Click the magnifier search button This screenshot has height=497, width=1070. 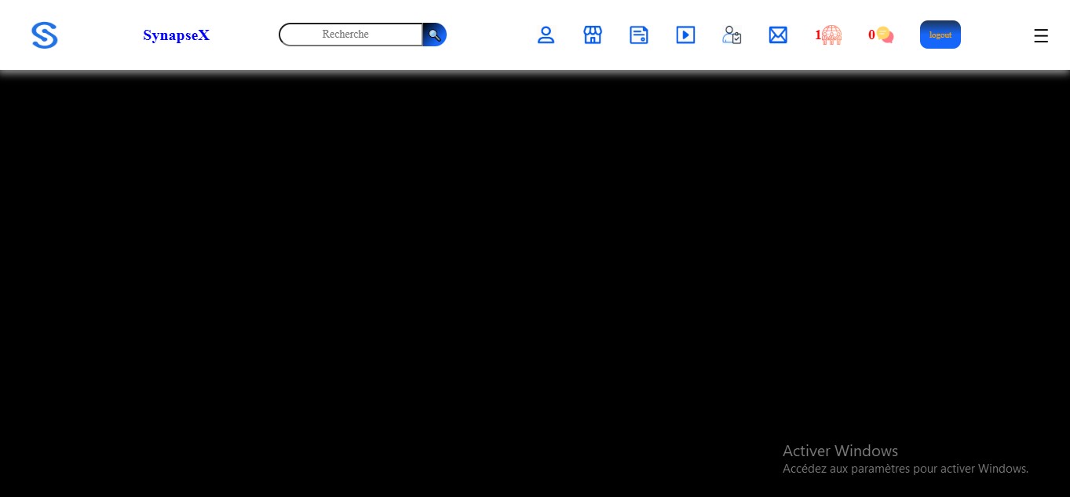[434, 35]
